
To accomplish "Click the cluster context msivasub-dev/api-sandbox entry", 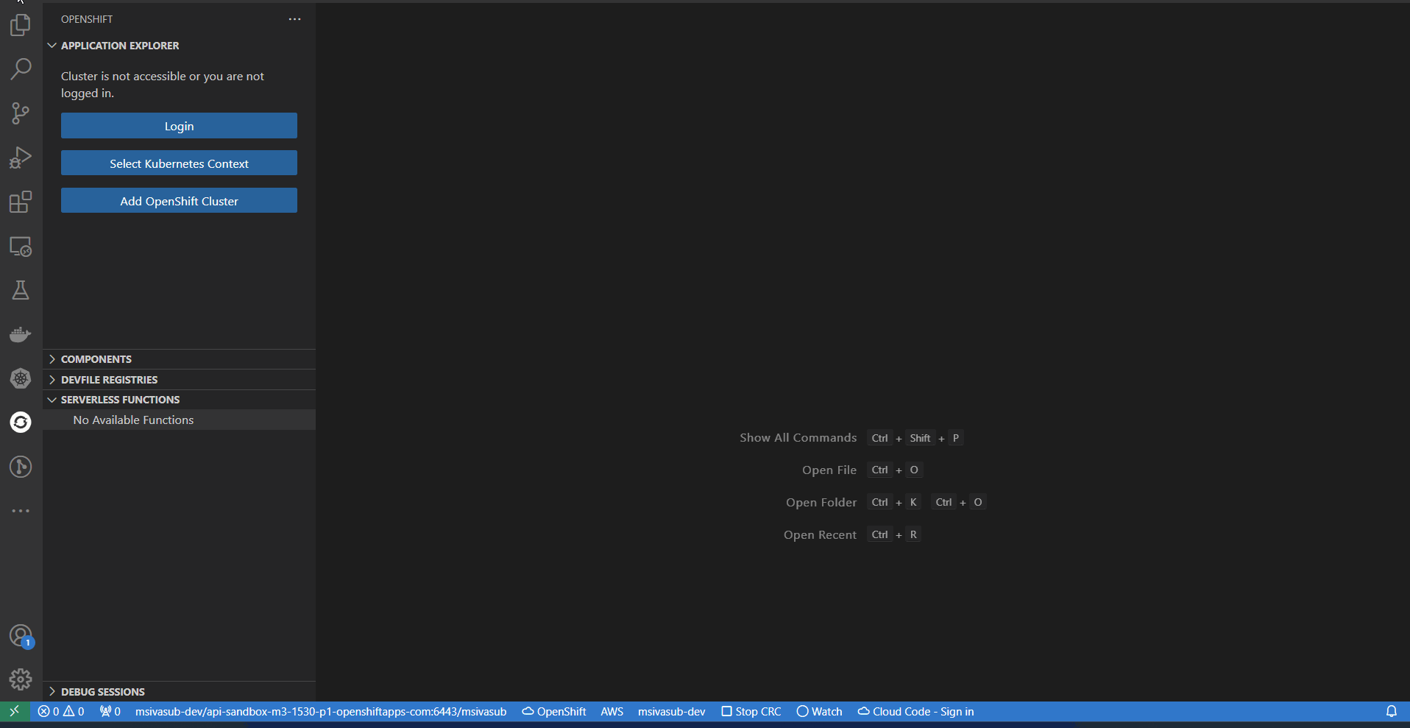I will pyautogui.click(x=321, y=711).
